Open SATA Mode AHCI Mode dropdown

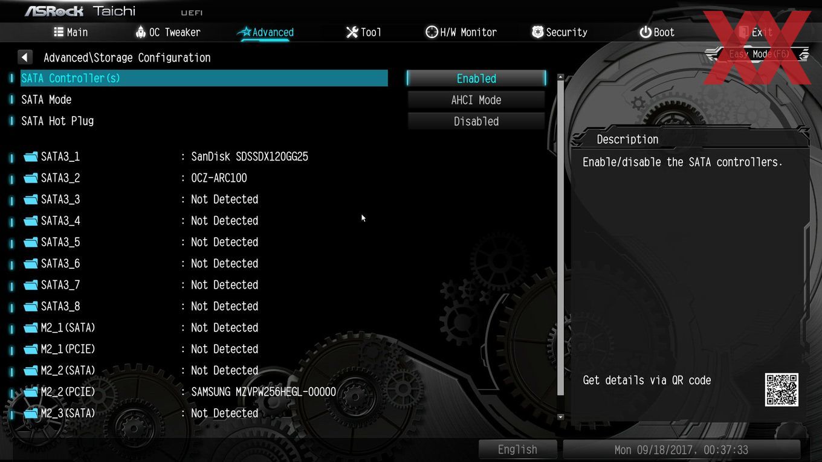point(476,100)
